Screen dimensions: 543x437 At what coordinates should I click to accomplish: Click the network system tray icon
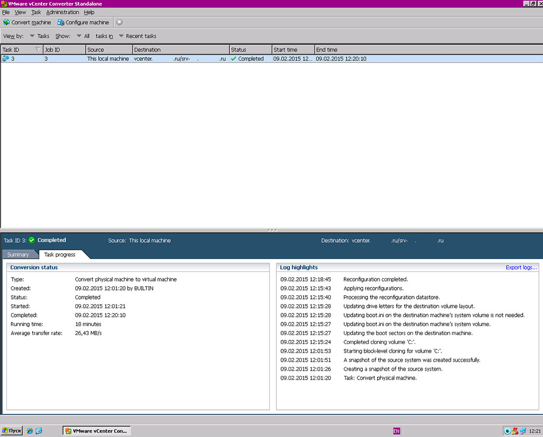523,431
